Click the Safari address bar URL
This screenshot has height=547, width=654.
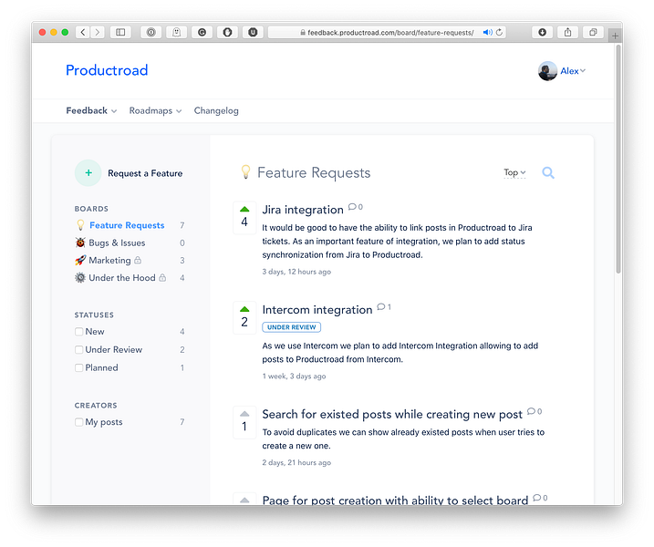click(x=390, y=33)
